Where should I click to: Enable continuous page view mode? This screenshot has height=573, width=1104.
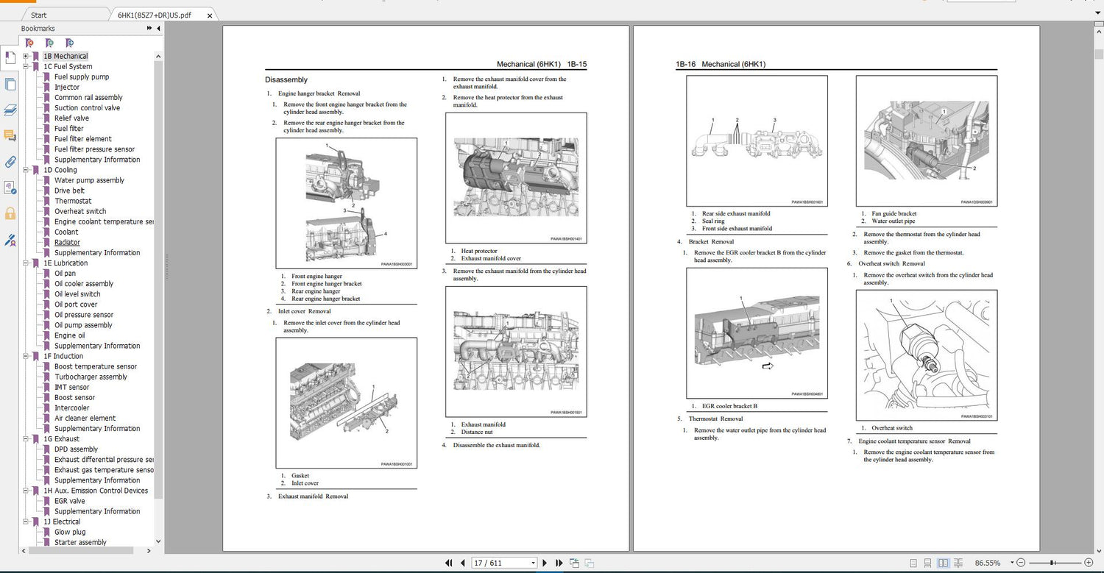pos(929,563)
